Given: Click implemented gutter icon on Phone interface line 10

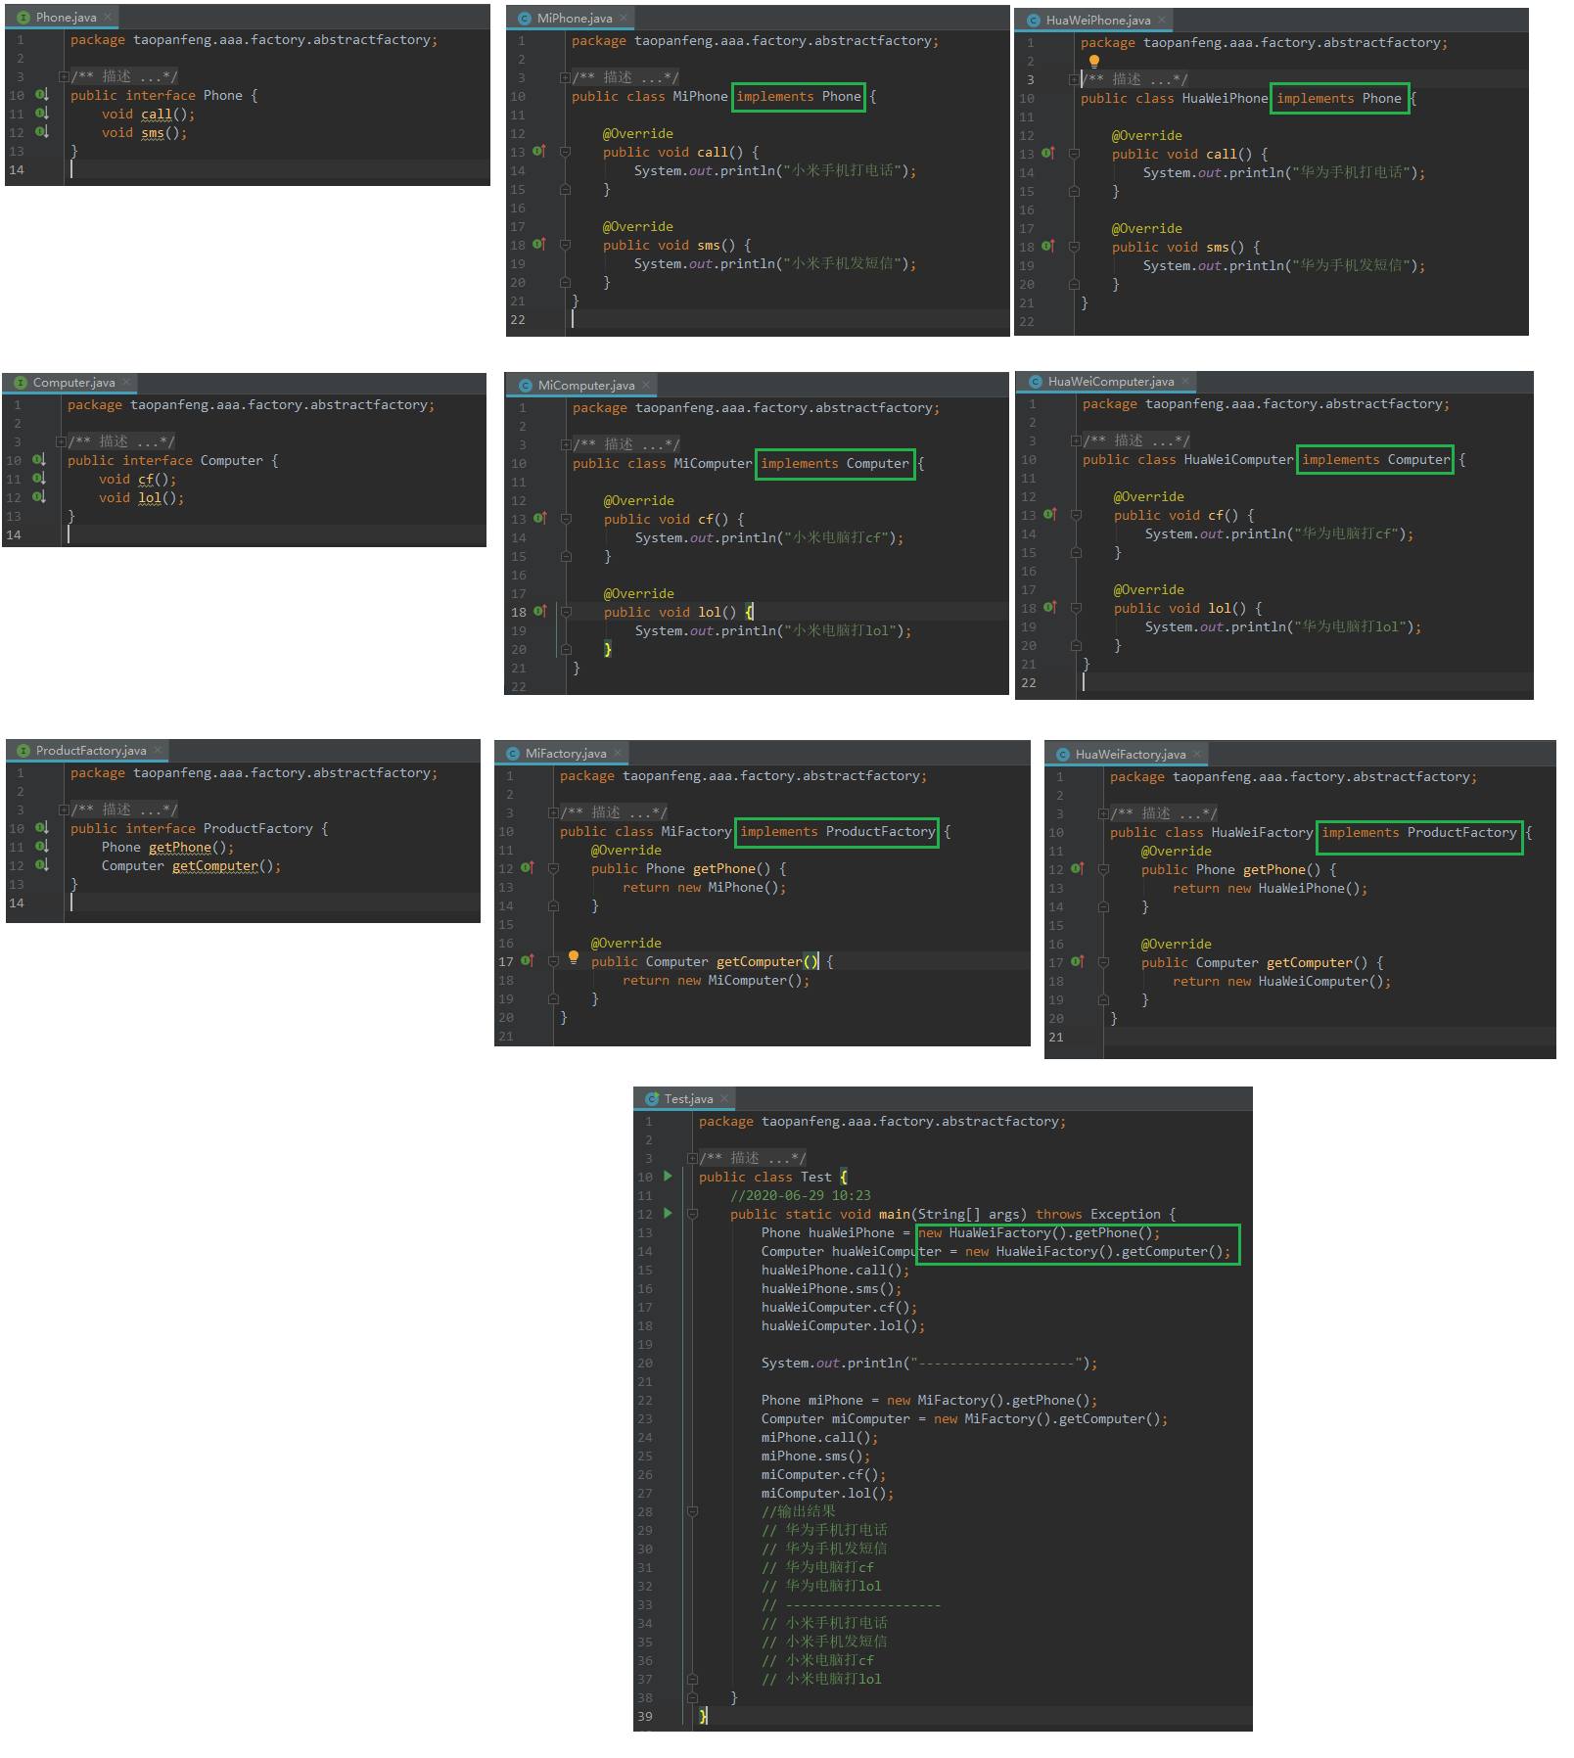Looking at the screenshot, I should (42, 95).
